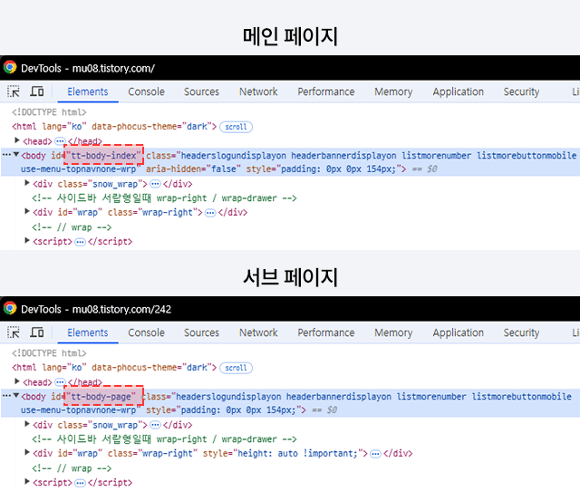
Task: Open the Elements tab in mu08.tistory.com/ DevTools
Action: click(88, 91)
